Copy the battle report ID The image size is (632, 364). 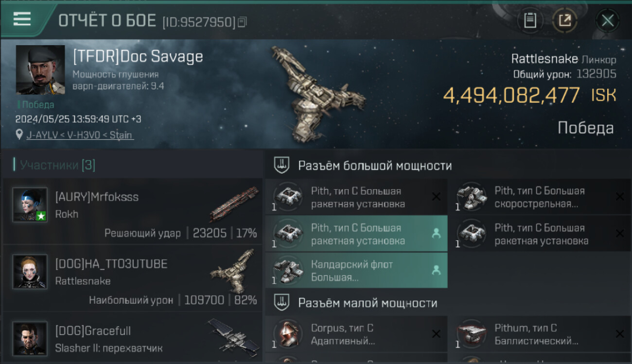tap(242, 22)
